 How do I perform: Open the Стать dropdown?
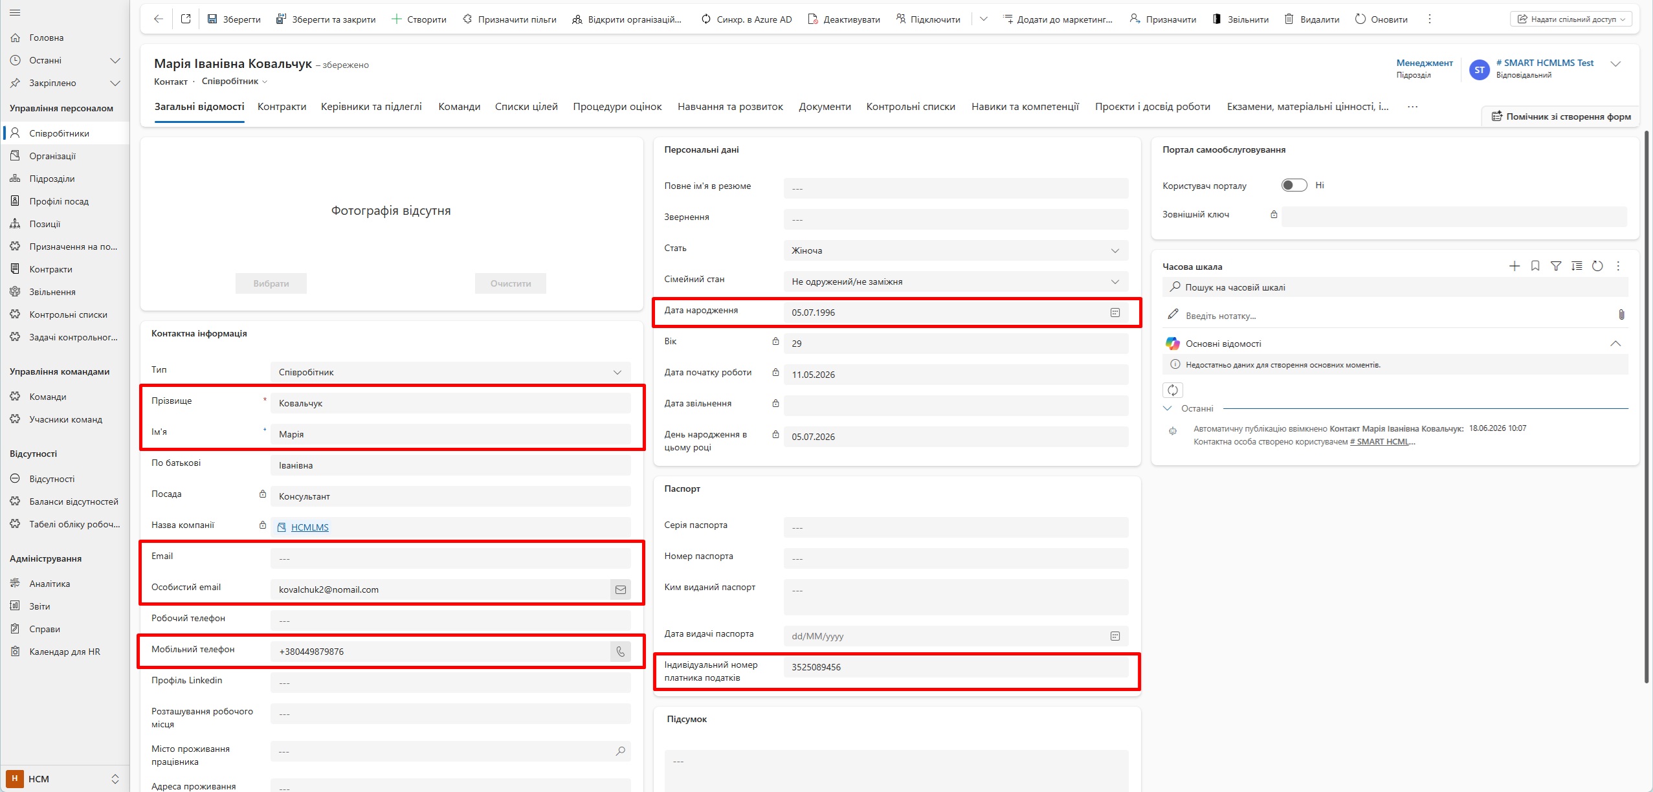pos(956,250)
